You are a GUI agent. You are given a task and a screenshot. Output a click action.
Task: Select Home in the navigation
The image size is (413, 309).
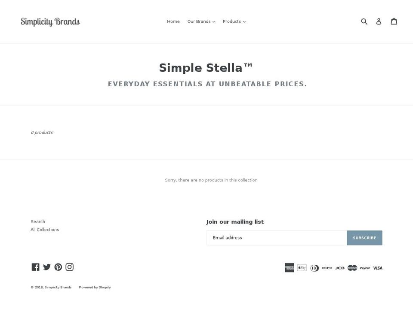(173, 21)
